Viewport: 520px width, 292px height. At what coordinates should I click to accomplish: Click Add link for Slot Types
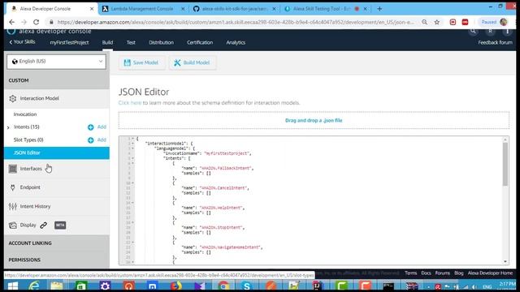[x=102, y=140]
